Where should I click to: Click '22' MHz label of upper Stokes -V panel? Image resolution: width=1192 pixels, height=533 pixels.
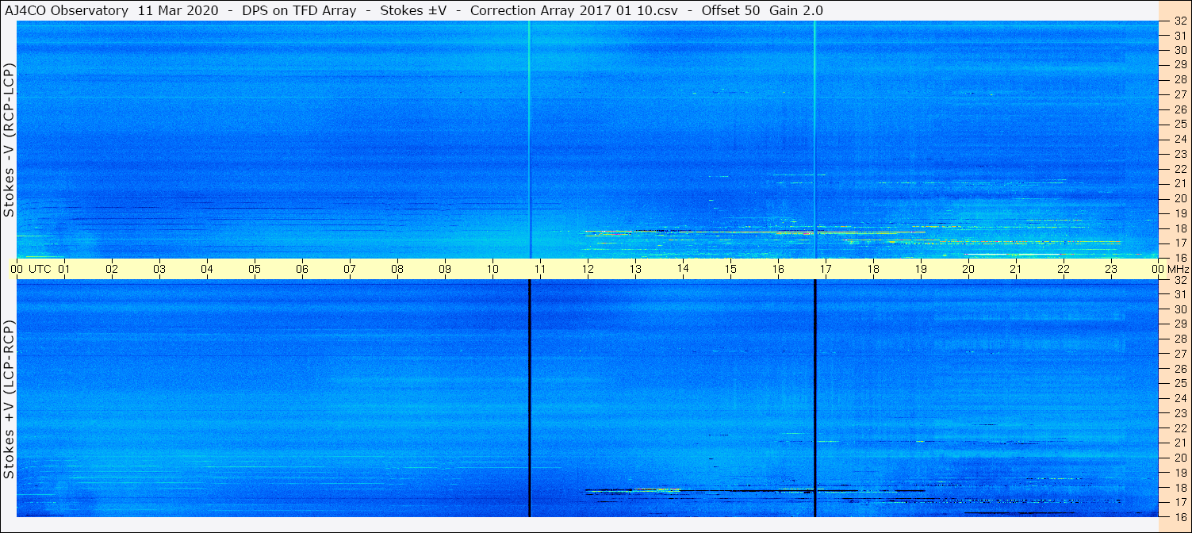[1179, 168]
